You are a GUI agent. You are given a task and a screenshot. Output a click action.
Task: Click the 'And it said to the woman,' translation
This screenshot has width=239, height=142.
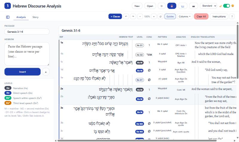click(206, 62)
